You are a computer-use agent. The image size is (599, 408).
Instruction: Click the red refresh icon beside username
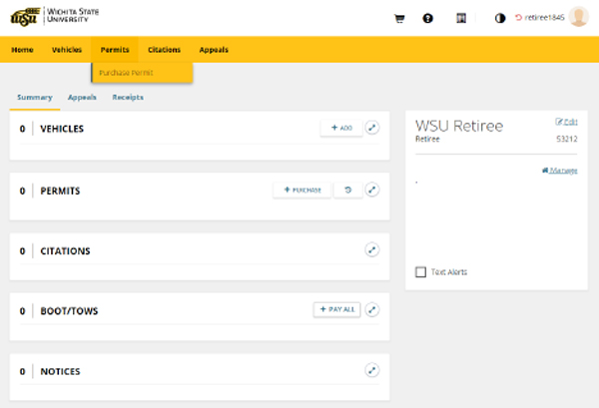pyautogui.click(x=518, y=18)
